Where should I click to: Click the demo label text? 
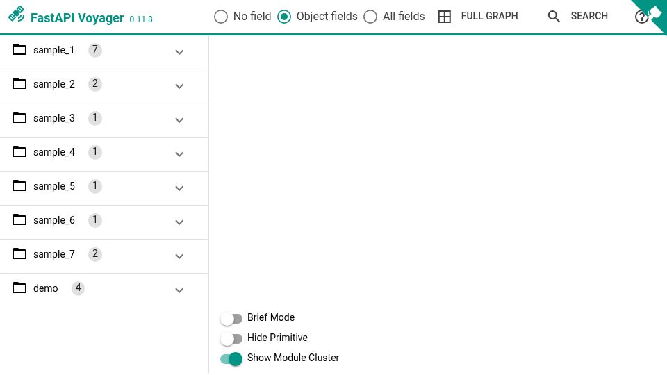[46, 288]
